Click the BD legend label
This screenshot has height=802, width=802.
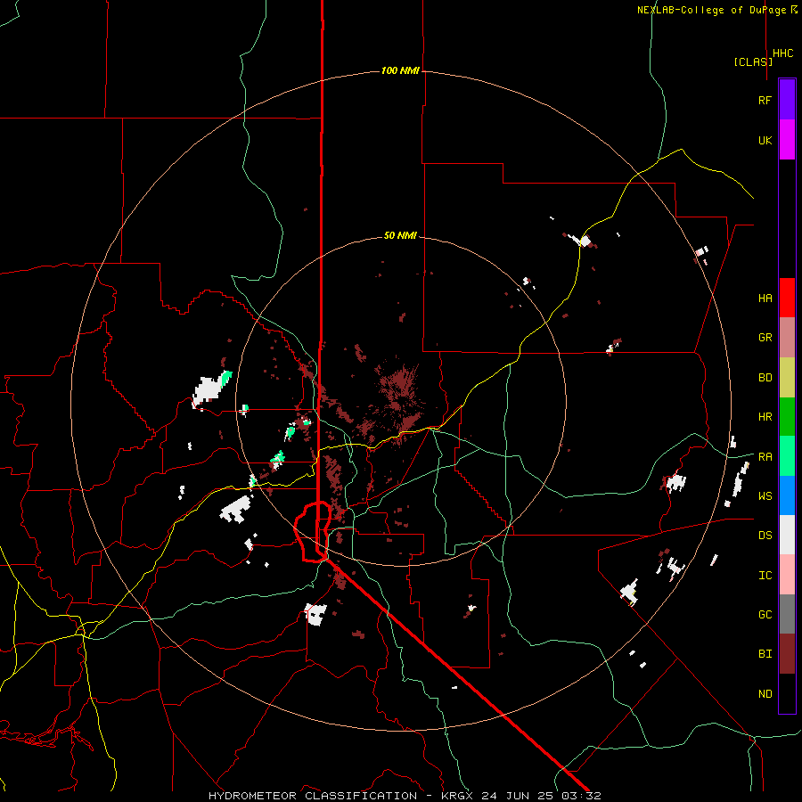click(765, 378)
